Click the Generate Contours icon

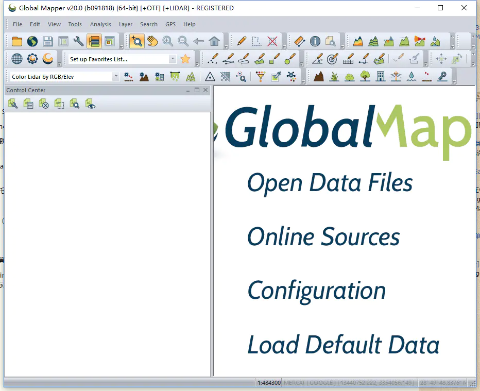click(373, 41)
